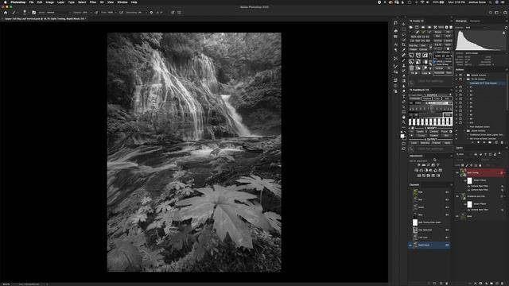
Task: Click the Channel source button in RapidMask
Action: (x=427, y=99)
